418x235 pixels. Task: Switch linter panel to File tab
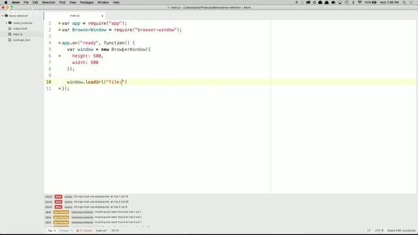click(52, 230)
